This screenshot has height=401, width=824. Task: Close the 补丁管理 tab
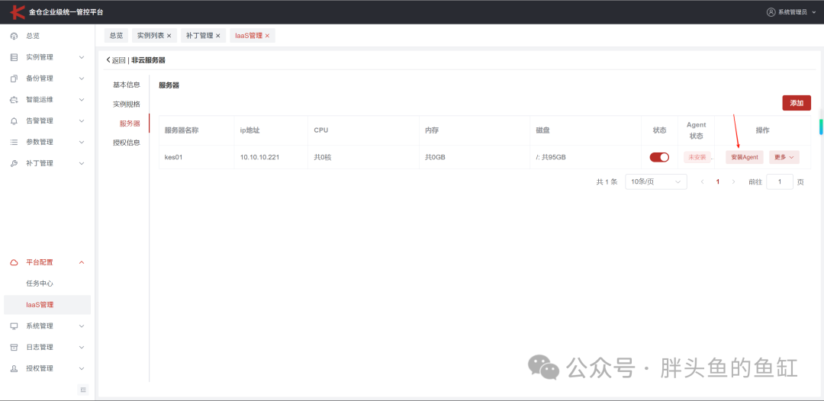click(x=217, y=36)
